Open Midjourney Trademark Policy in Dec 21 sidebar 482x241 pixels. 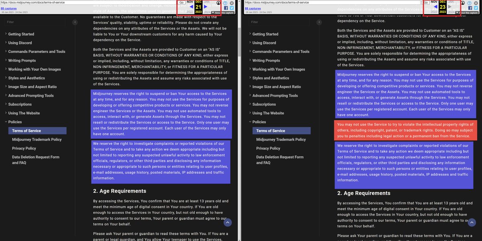click(37, 140)
